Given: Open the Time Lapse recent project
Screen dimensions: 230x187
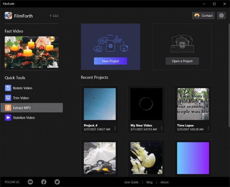Looking at the screenshot, I should [193, 104].
